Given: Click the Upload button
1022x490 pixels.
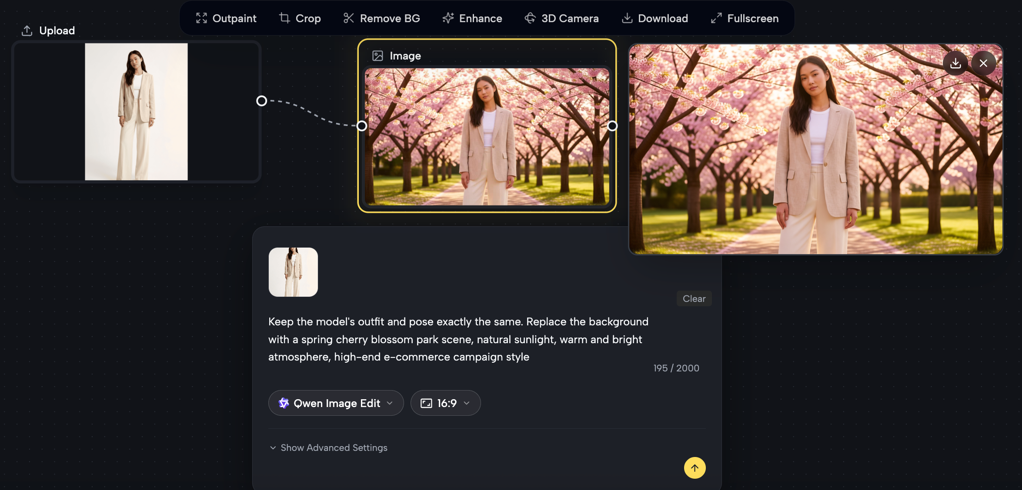Looking at the screenshot, I should coord(48,30).
